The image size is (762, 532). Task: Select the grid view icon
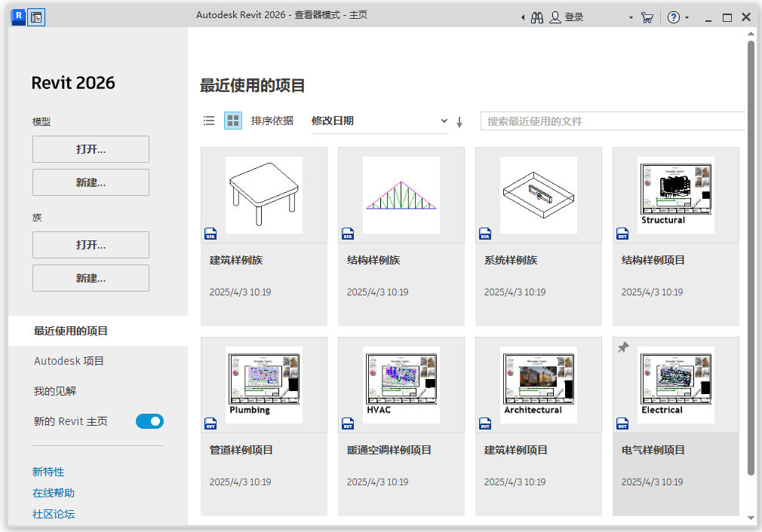tap(234, 121)
